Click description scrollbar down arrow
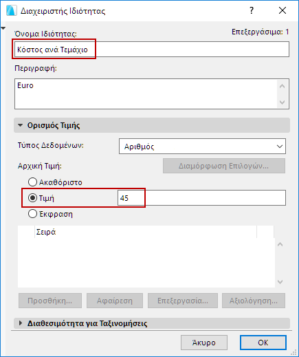This screenshot has width=299, height=357. pos(283,102)
